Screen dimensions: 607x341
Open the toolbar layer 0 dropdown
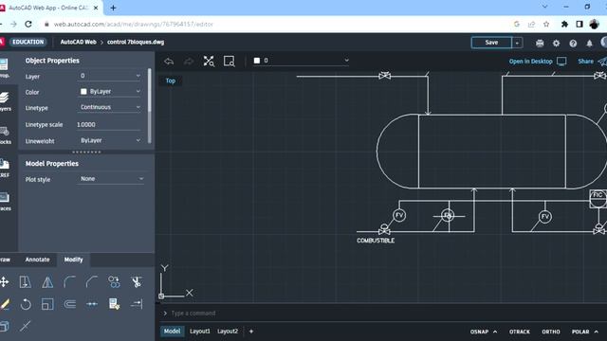[302, 61]
